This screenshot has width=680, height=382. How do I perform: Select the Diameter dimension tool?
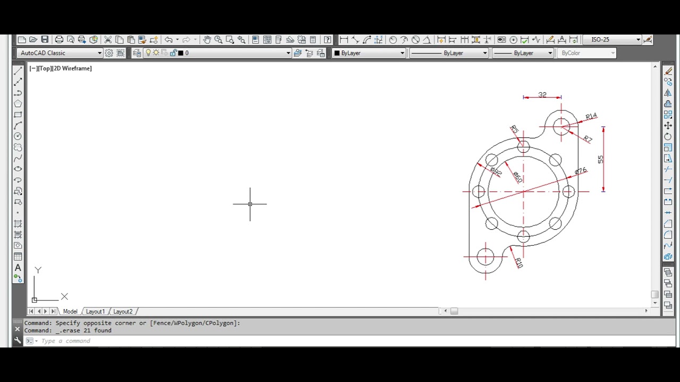[415, 40]
